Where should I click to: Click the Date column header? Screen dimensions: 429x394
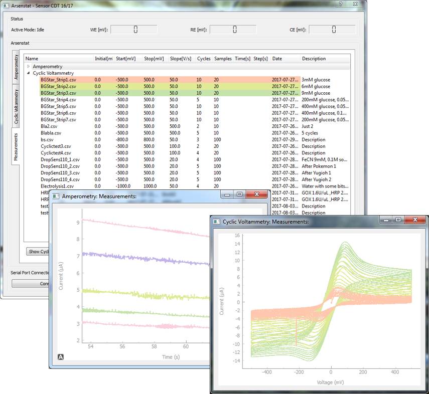285,59
